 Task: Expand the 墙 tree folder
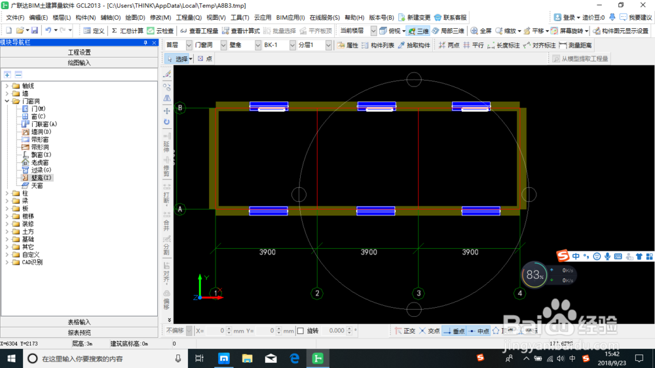(7, 94)
